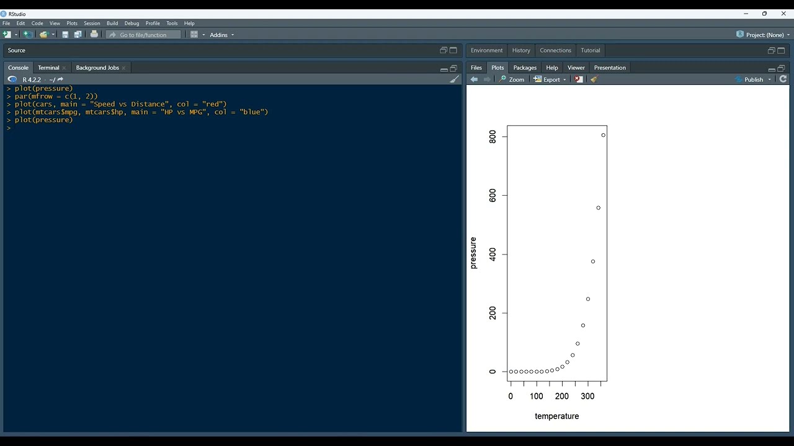The width and height of the screenshot is (794, 446).
Task: Open the Export plot dropdown
Action: coord(550,79)
